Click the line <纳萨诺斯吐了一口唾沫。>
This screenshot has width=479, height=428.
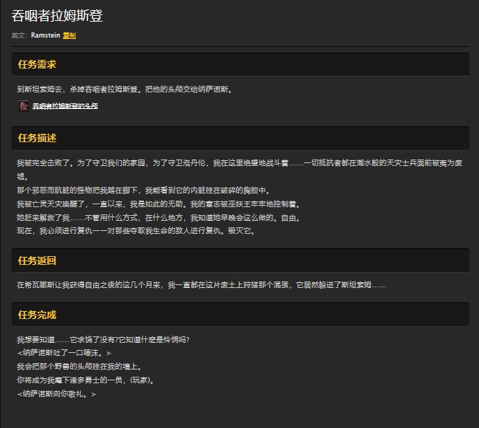[x=64, y=353]
